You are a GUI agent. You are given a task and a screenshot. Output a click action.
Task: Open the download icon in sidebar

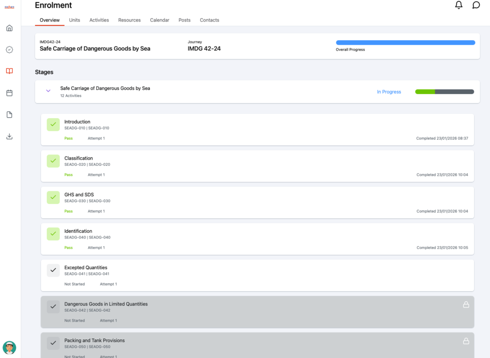click(9, 136)
